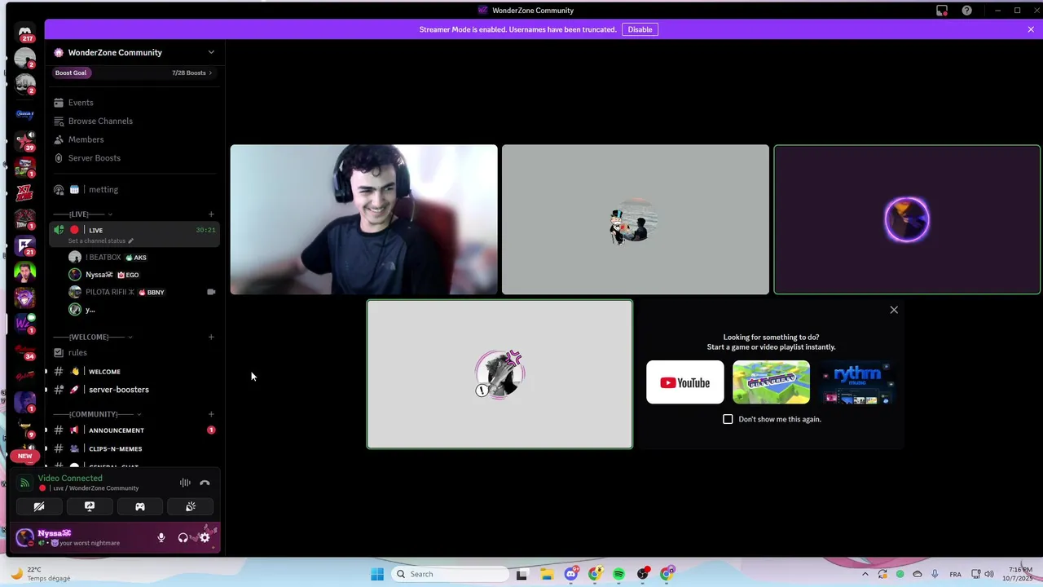
Task: Open Discord inbox icon in titlebar
Action: tap(942, 11)
